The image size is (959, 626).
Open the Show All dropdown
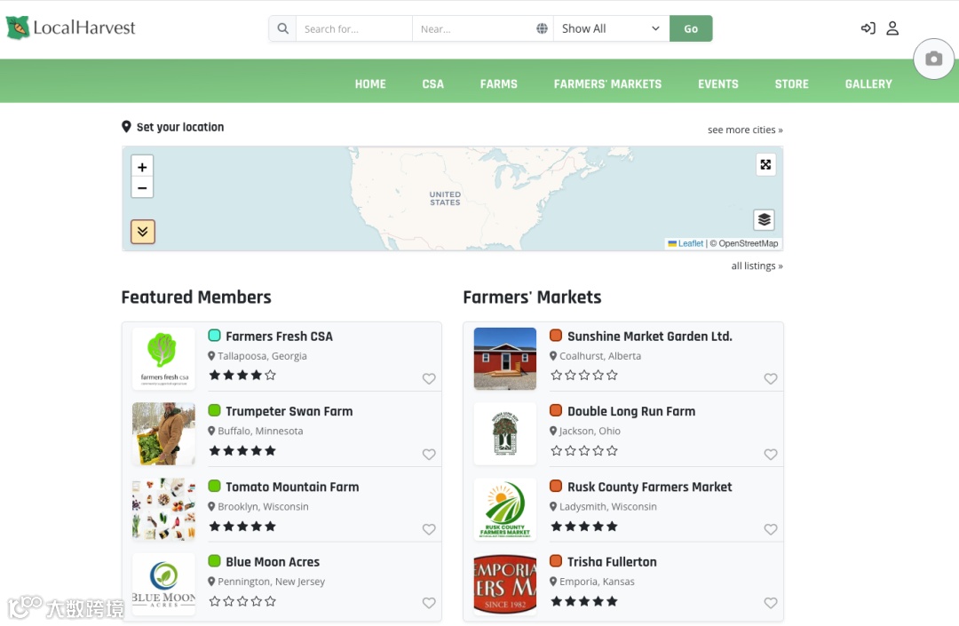click(x=611, y=28)
